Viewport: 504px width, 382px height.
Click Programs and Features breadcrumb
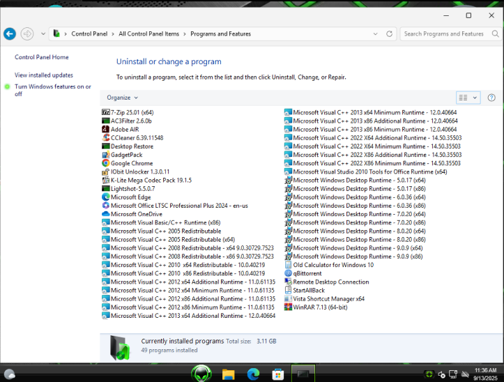[x=220, y=33]
